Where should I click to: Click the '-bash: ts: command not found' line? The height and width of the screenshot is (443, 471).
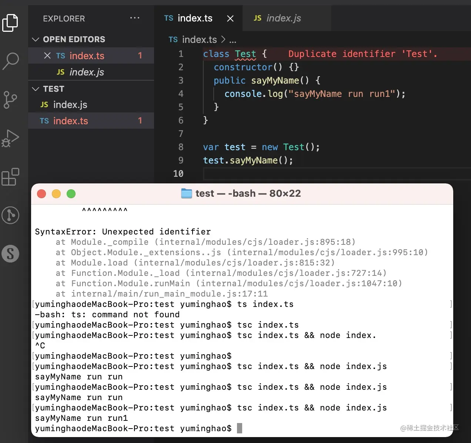tap(107, 315)
